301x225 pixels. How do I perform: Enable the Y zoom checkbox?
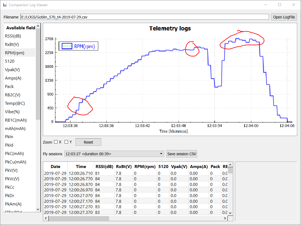(x=67, y=142)
